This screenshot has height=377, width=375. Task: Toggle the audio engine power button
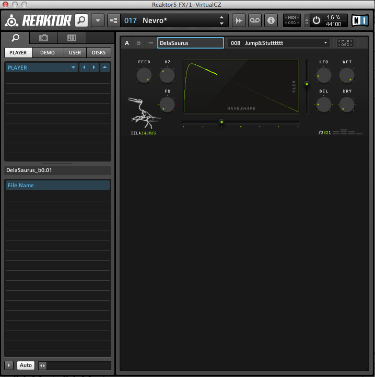point(317,20)
